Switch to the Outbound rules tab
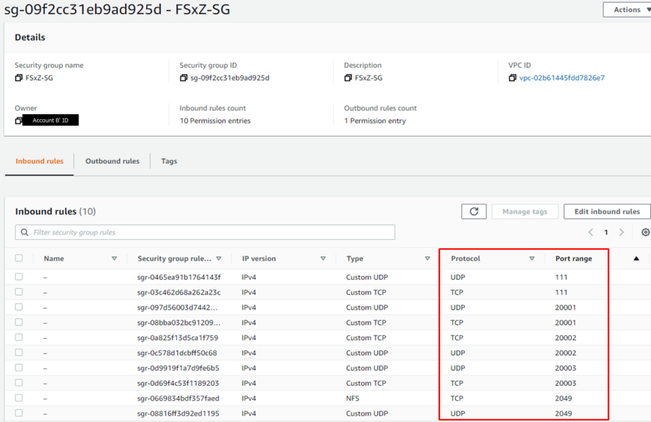 pyautogui.click(x=112, y=161)
